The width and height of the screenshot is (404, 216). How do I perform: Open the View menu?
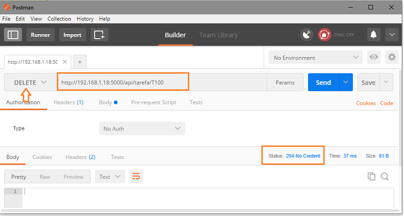[36, 19]
